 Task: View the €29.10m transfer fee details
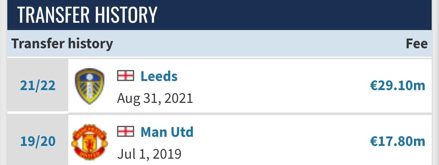pos(398,86)
